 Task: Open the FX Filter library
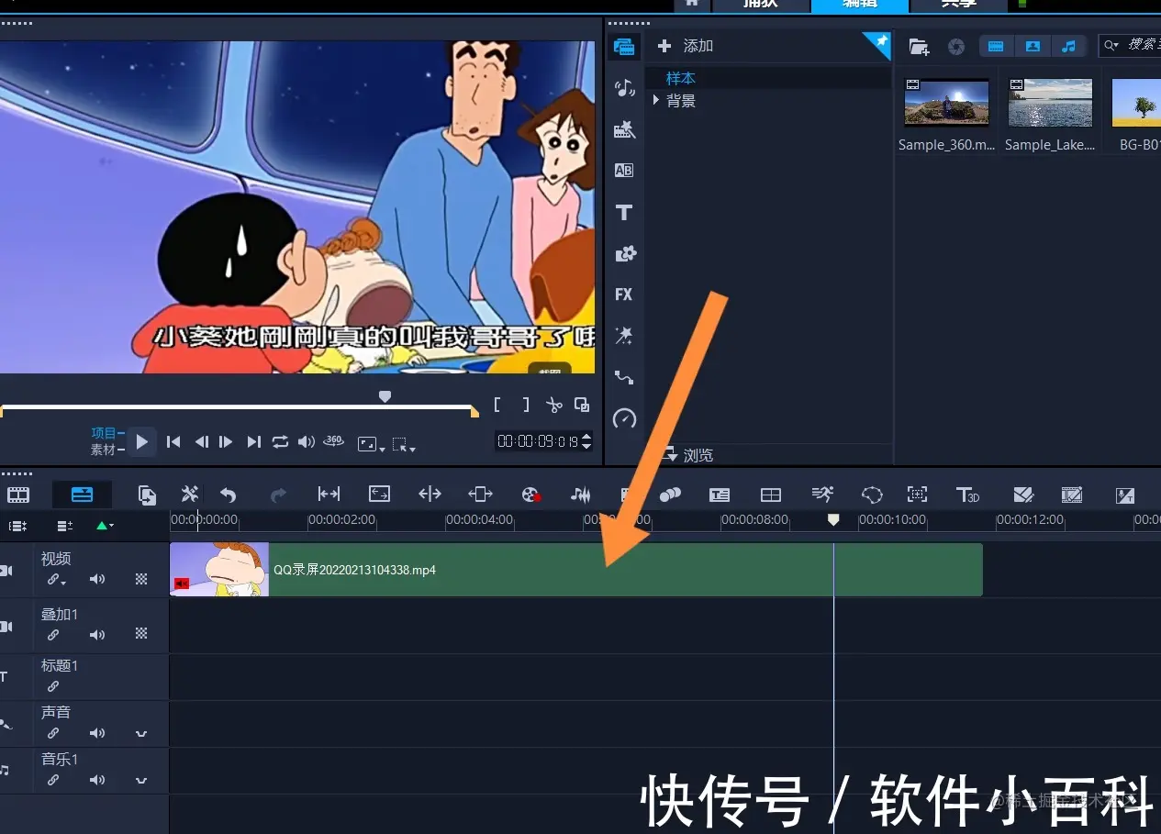point(624,295)
